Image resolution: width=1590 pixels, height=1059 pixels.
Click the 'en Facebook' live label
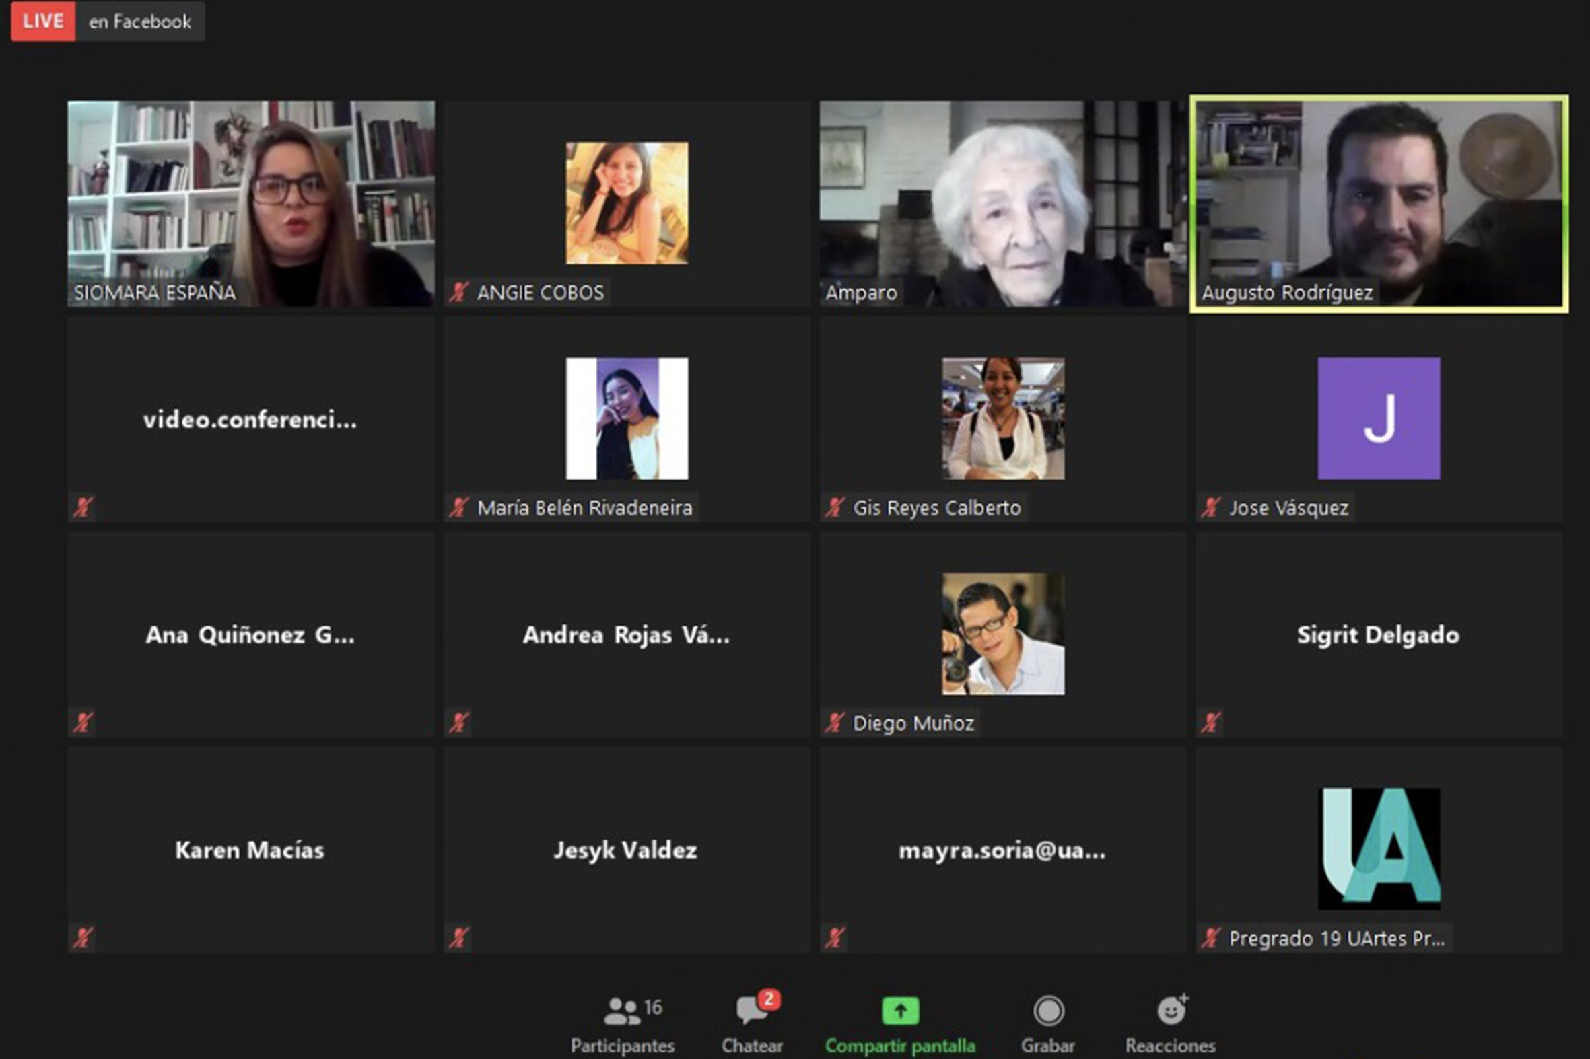coord(140,22)
